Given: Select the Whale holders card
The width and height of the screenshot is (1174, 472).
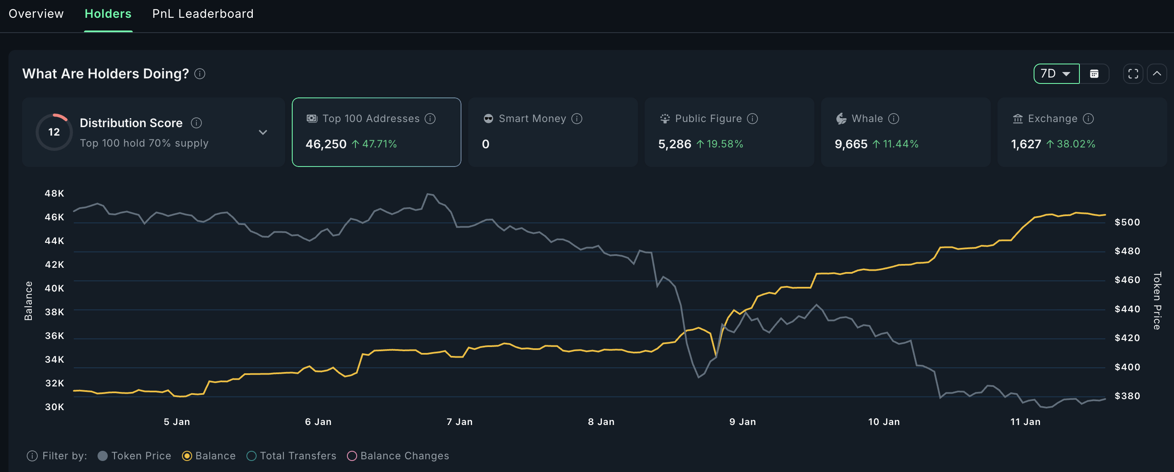Looking at the screenshot, I should coord(906,132).
